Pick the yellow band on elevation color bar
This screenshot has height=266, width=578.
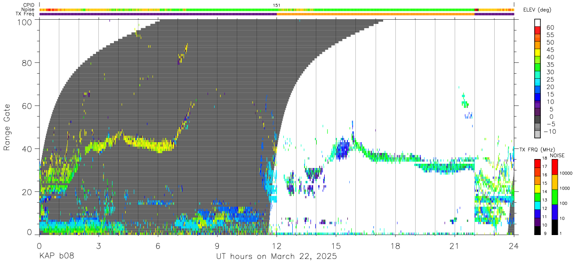[x=538, y=53]
